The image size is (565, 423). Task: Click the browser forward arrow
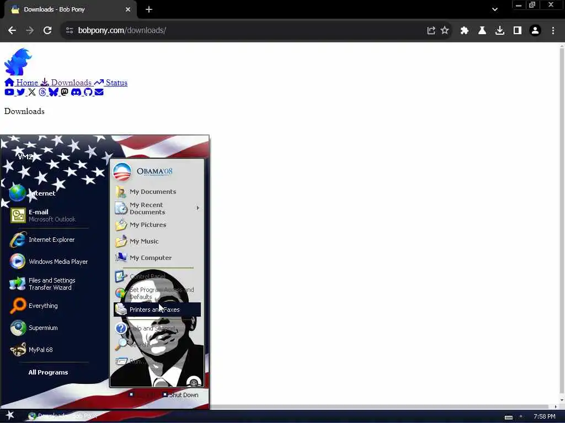[x=30, y=30]
